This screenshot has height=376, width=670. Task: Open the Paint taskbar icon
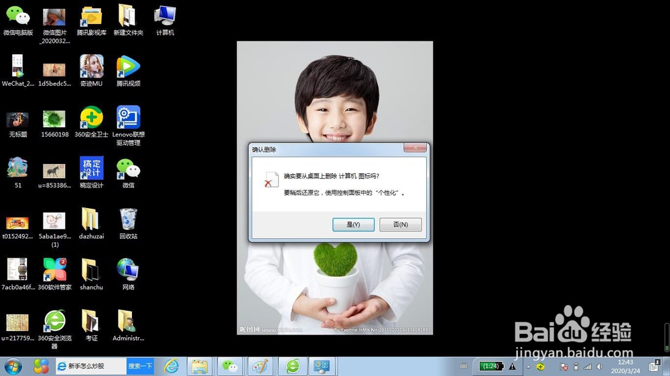261,366
